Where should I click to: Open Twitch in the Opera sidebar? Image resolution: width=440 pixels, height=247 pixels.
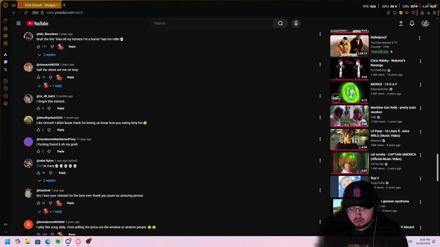(x=5, y=62)
